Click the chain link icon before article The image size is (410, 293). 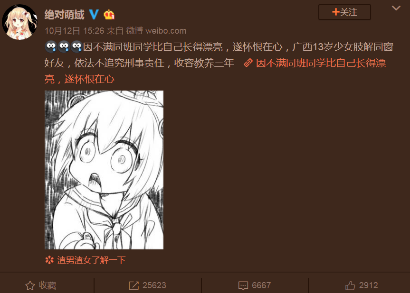[248, 63]
